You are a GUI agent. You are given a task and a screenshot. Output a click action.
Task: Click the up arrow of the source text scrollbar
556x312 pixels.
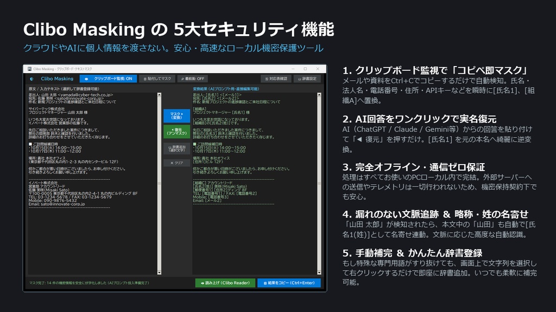click(159, 95)
